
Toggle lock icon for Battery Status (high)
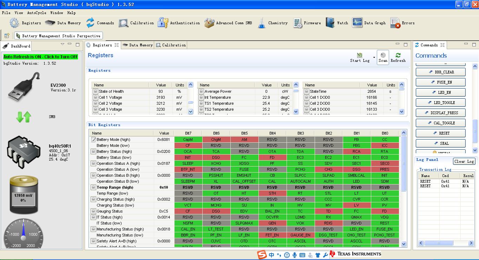click(x=93, y=151)
